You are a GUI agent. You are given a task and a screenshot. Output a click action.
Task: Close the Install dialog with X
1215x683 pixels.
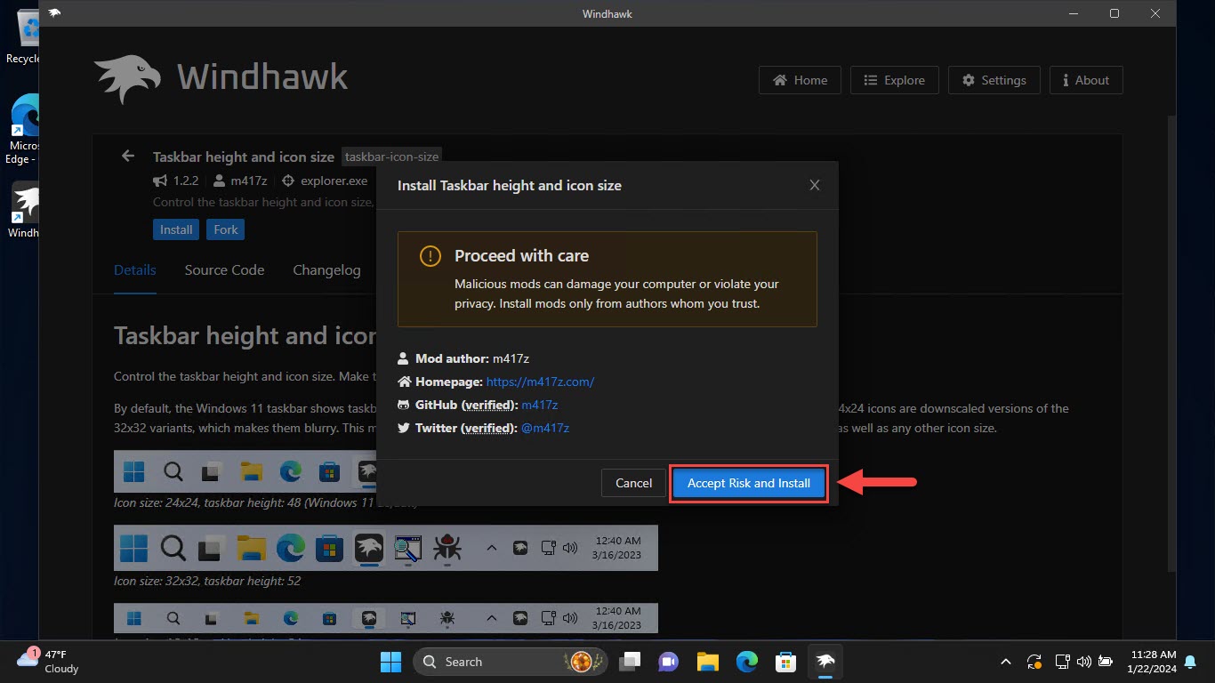[x=814, y=185]
